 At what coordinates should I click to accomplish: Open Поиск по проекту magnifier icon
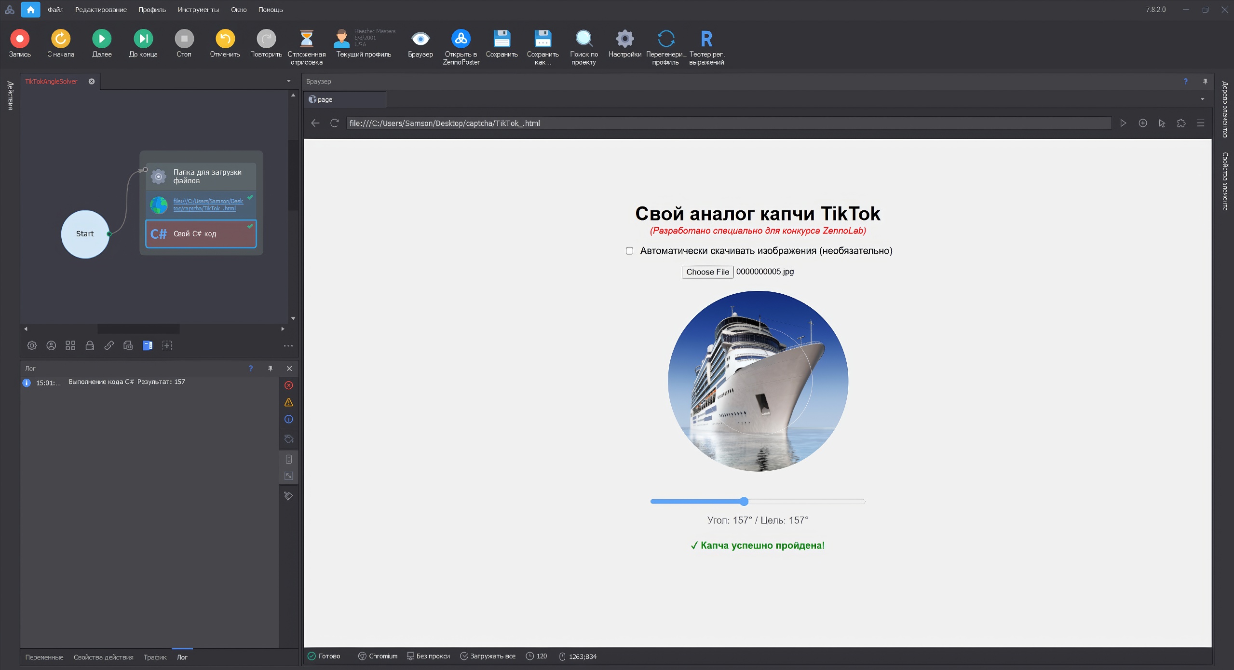click(583, 39)
